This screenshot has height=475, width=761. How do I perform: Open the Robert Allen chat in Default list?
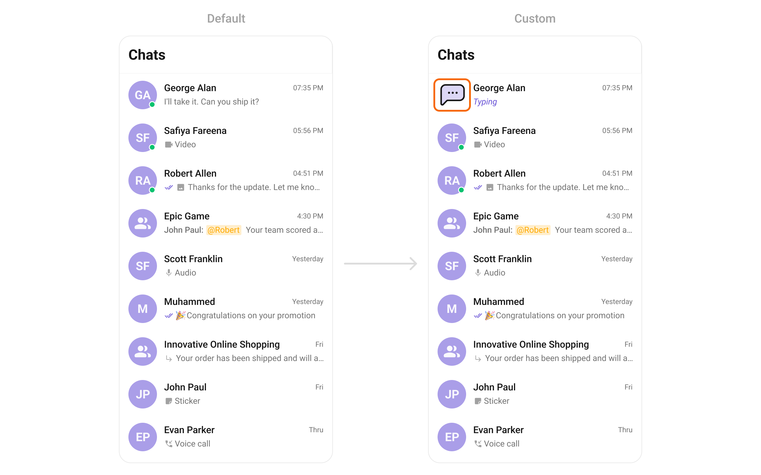pos(226,180)
